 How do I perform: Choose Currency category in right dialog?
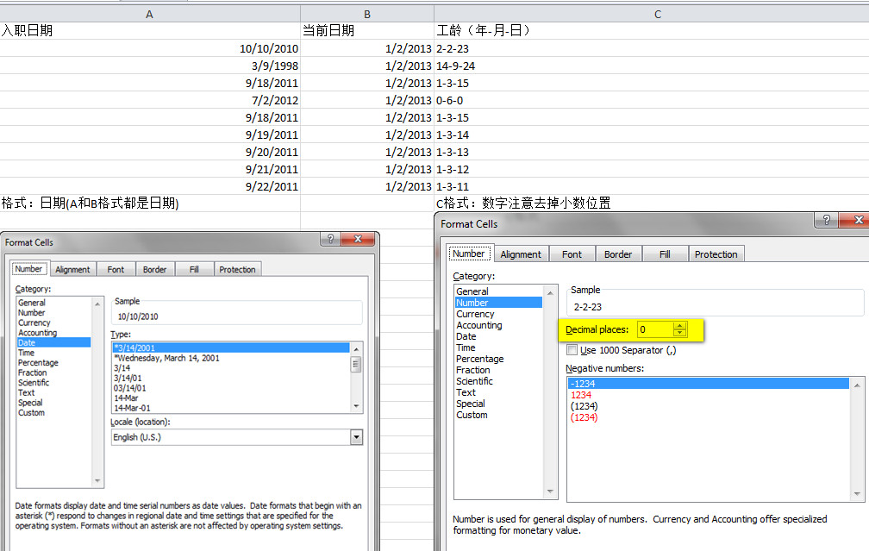pyautogui.click(x=475, y=314)
